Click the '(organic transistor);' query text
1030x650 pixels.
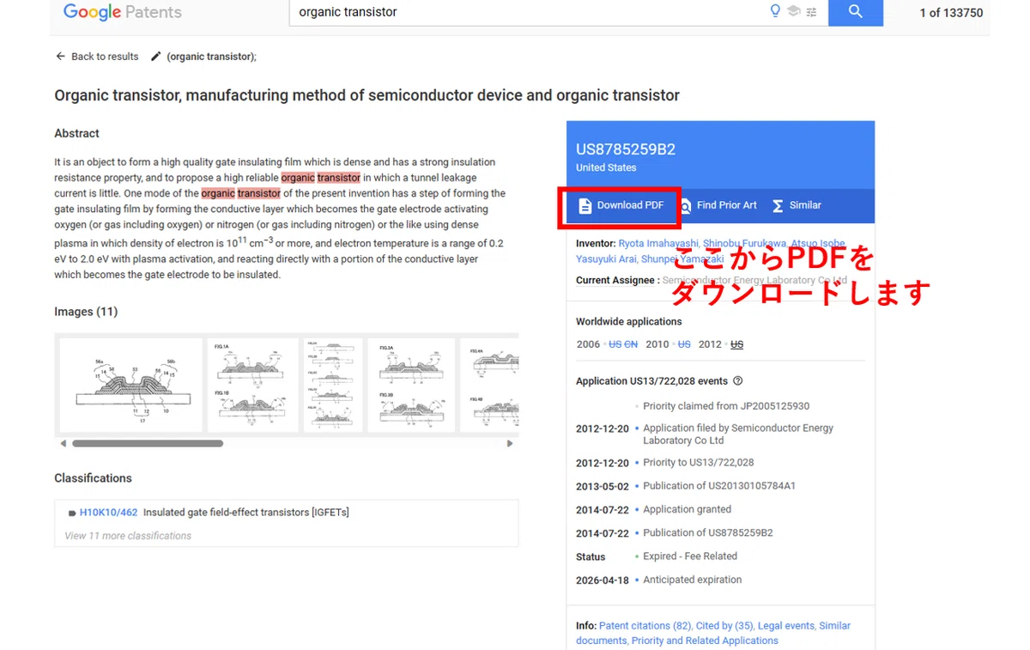211,57
